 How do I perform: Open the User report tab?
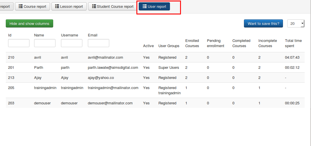154,6
